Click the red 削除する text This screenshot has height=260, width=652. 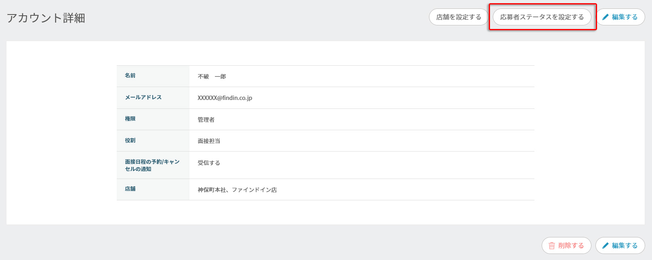(571, 245)
